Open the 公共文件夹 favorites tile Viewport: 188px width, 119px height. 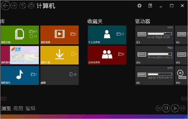click(107, 55)
